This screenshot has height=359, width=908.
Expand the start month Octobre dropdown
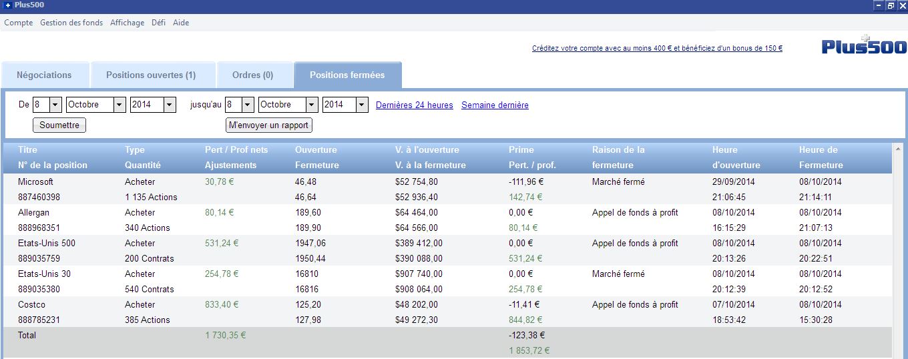pos(120,105)
